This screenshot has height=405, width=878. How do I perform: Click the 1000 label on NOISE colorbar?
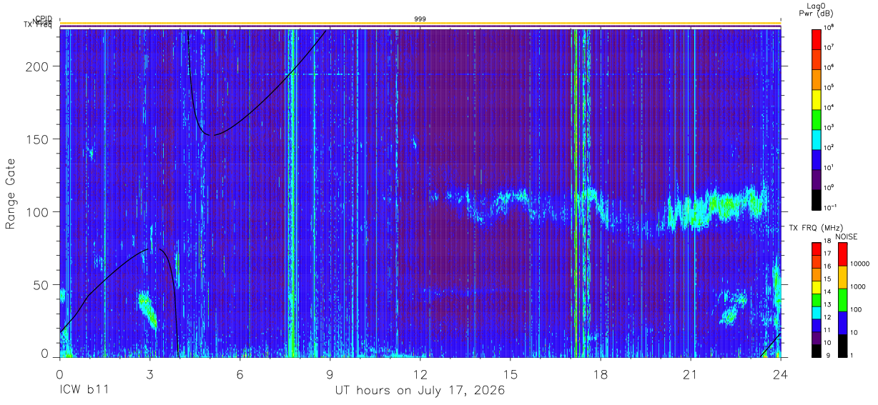859,286
